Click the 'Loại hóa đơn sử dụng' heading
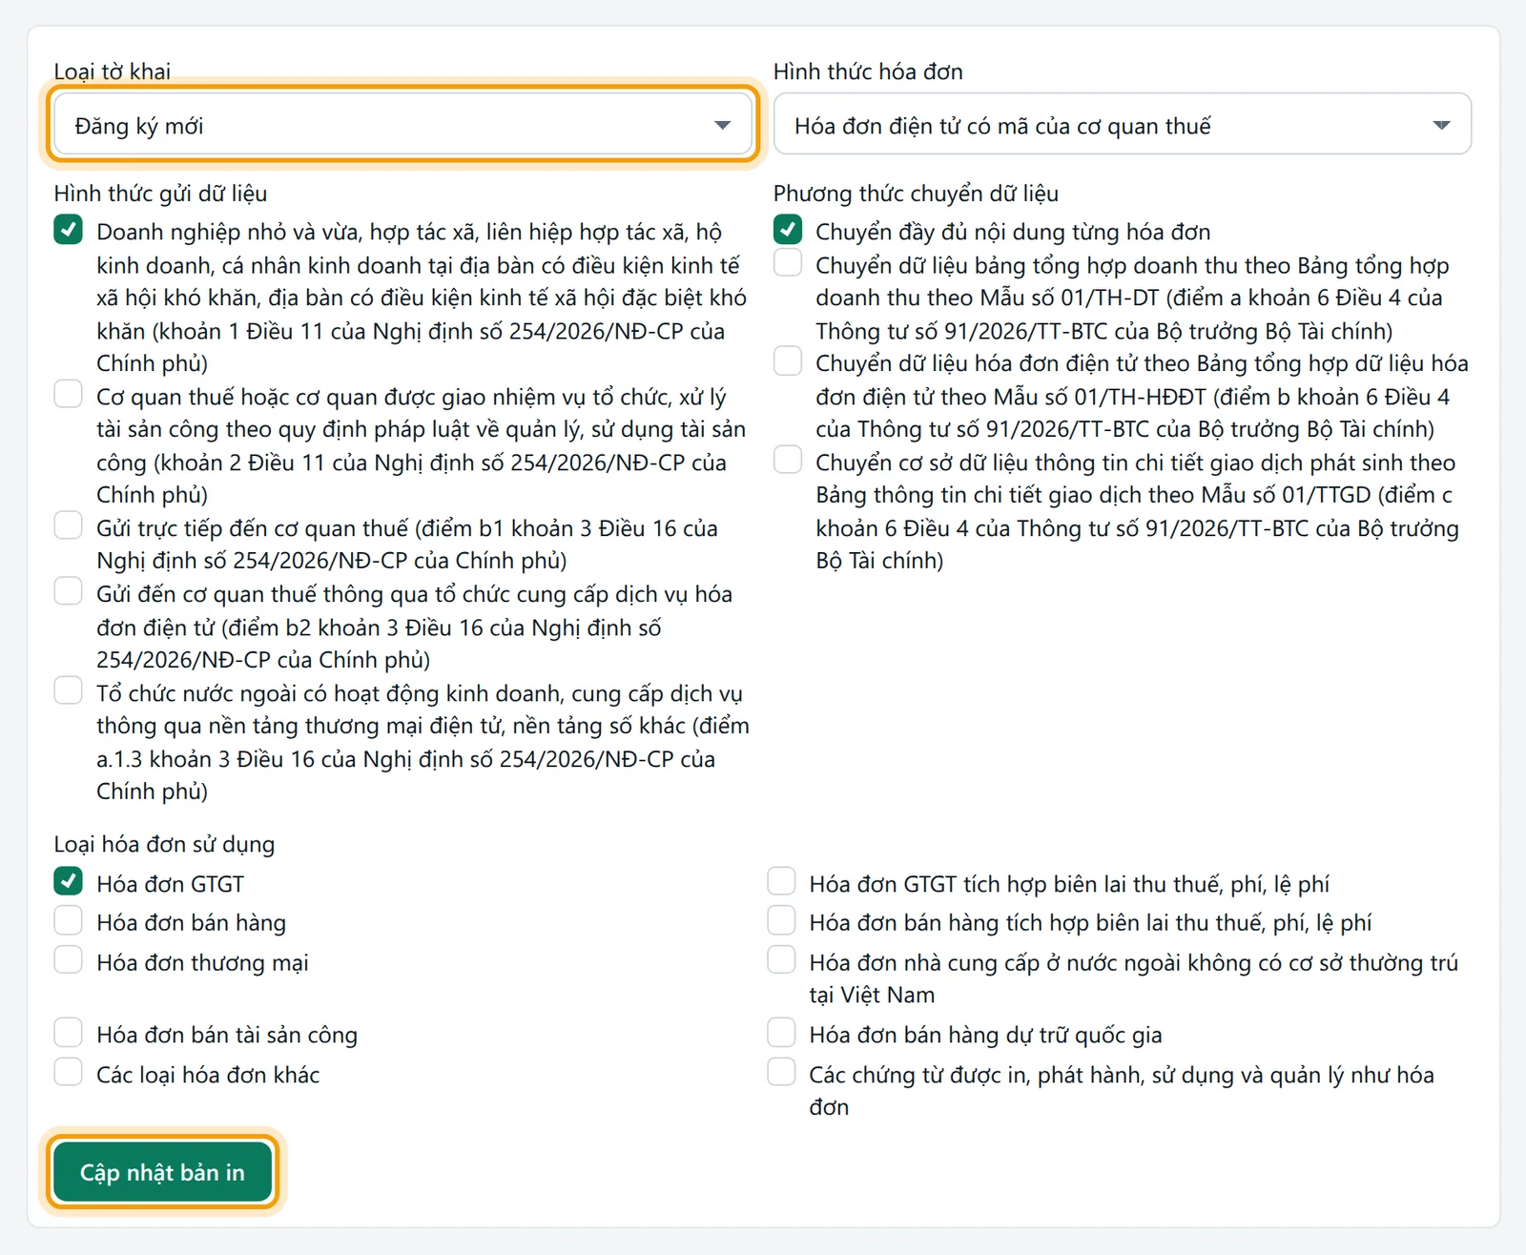 click(x=164, y=844)
